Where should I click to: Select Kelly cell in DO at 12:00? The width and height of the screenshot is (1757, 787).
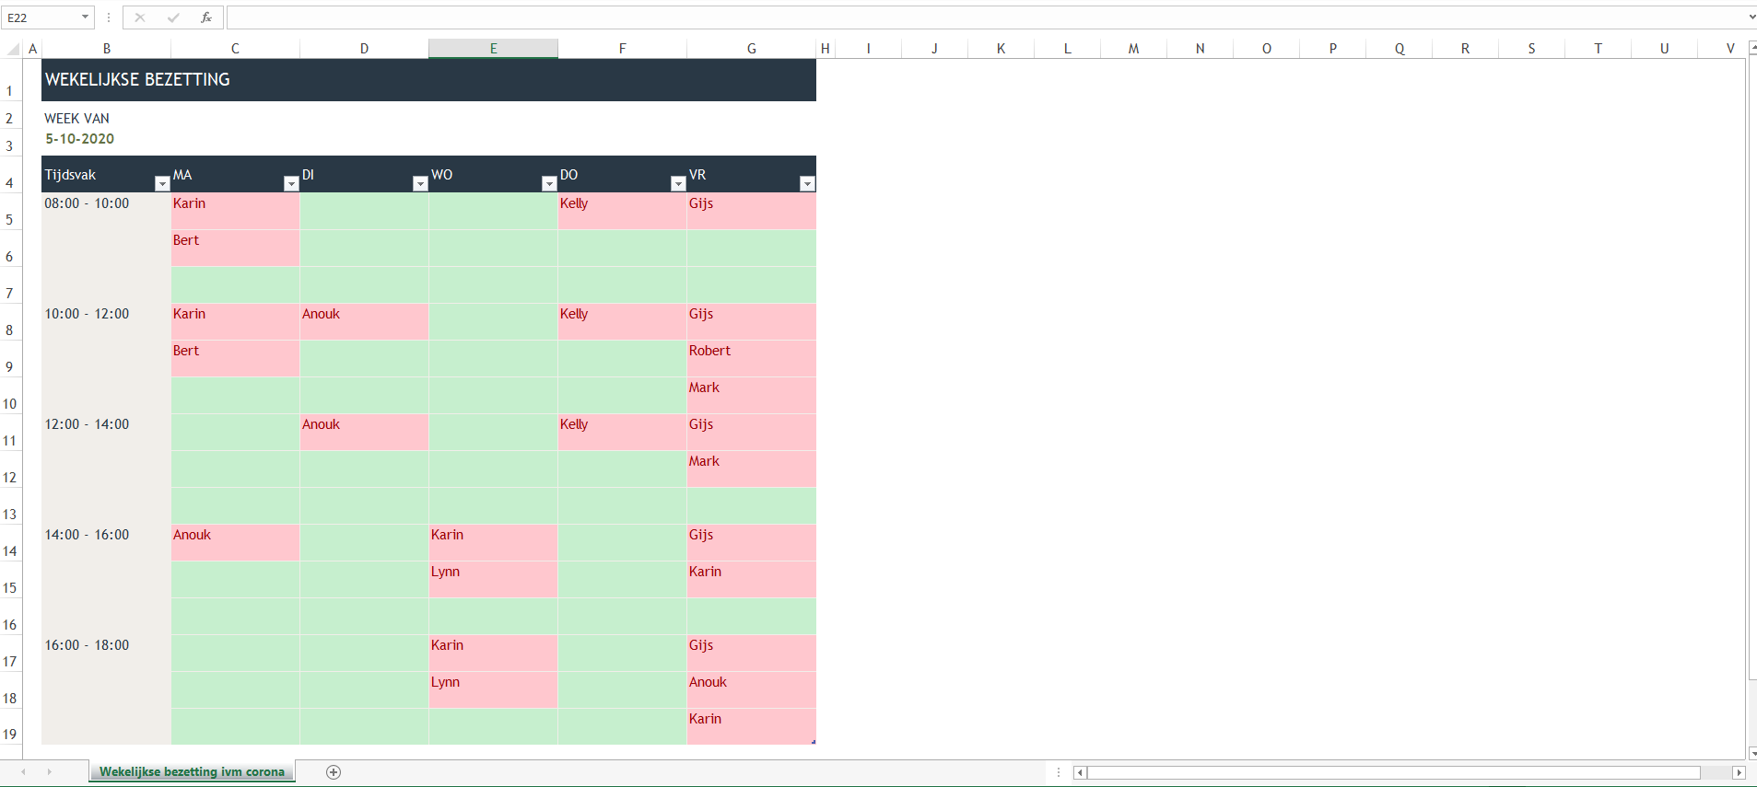(622, 432)
